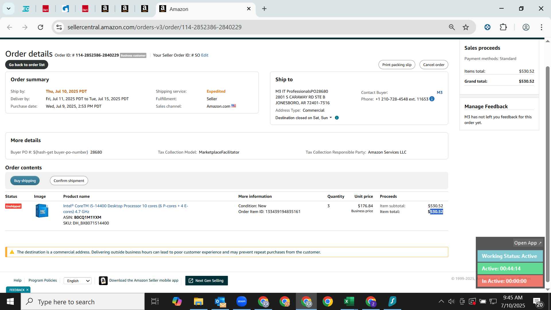Open the Chrome three-dot menu
The image size is (551, 310).
(541, 27)
